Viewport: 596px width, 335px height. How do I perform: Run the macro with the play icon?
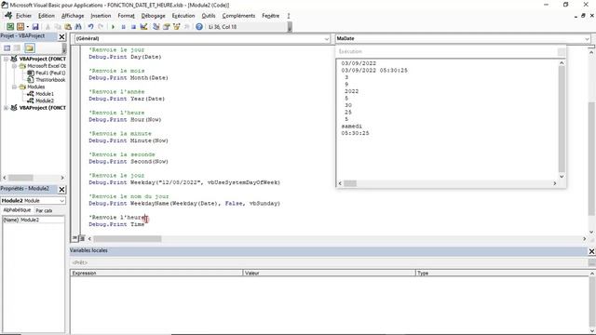113,27
